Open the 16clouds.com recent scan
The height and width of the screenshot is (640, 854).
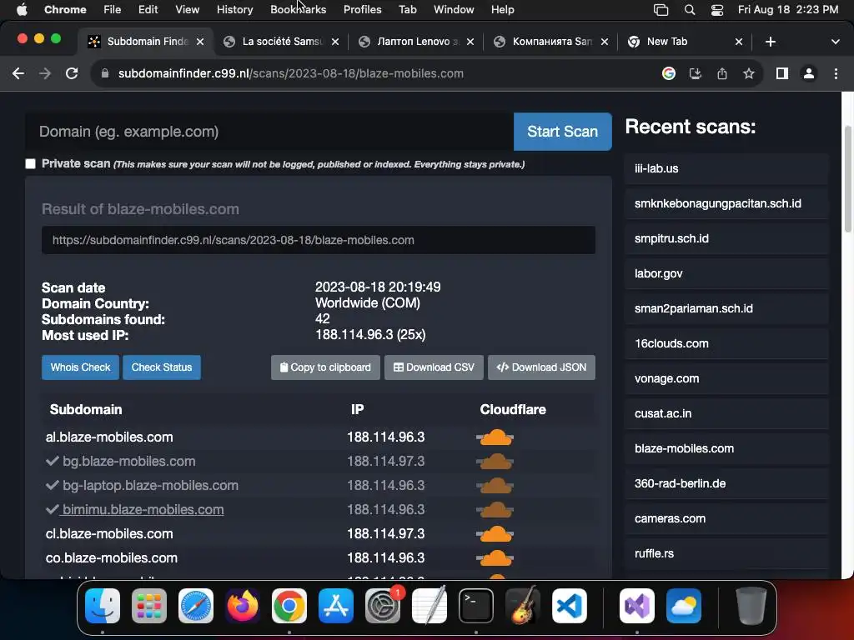pyautogui.click(x=726, y=344)
